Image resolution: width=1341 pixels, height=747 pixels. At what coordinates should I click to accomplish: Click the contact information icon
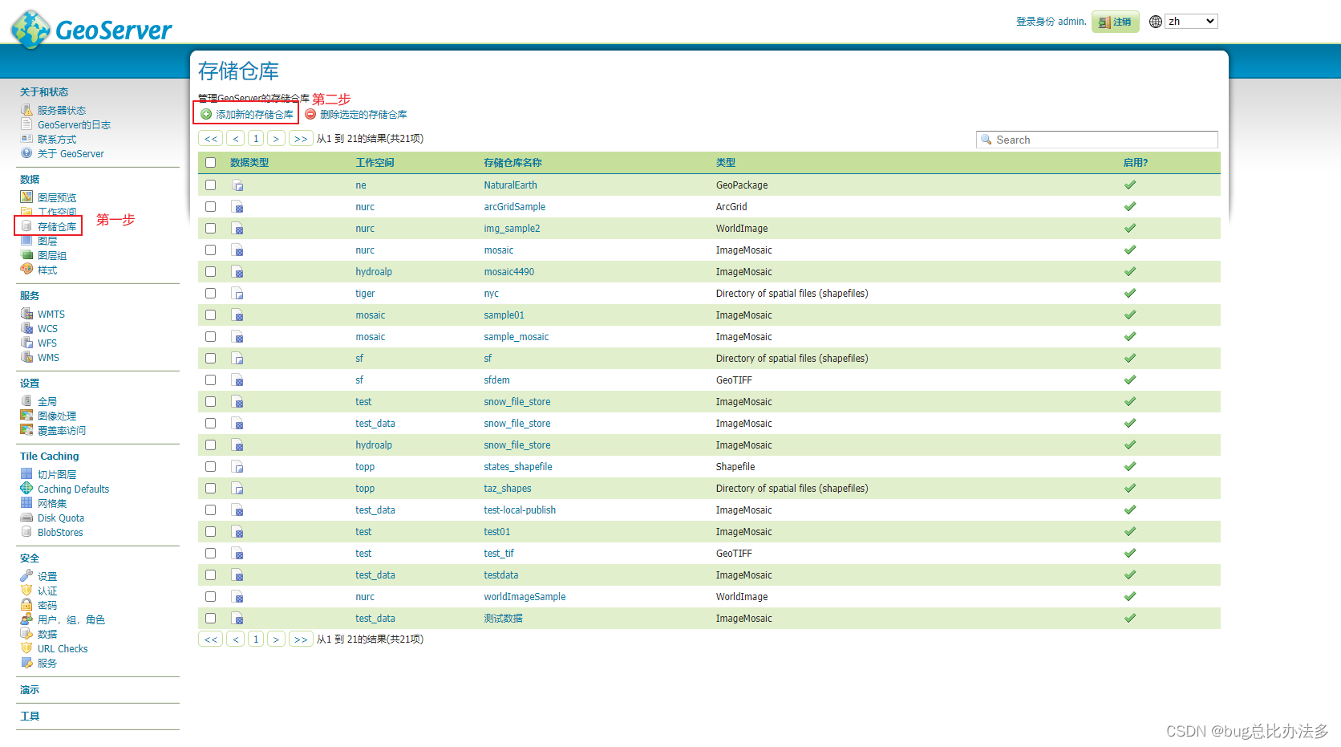click(26, 139)
